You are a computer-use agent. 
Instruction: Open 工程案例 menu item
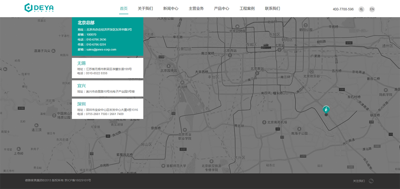[247, 9]
